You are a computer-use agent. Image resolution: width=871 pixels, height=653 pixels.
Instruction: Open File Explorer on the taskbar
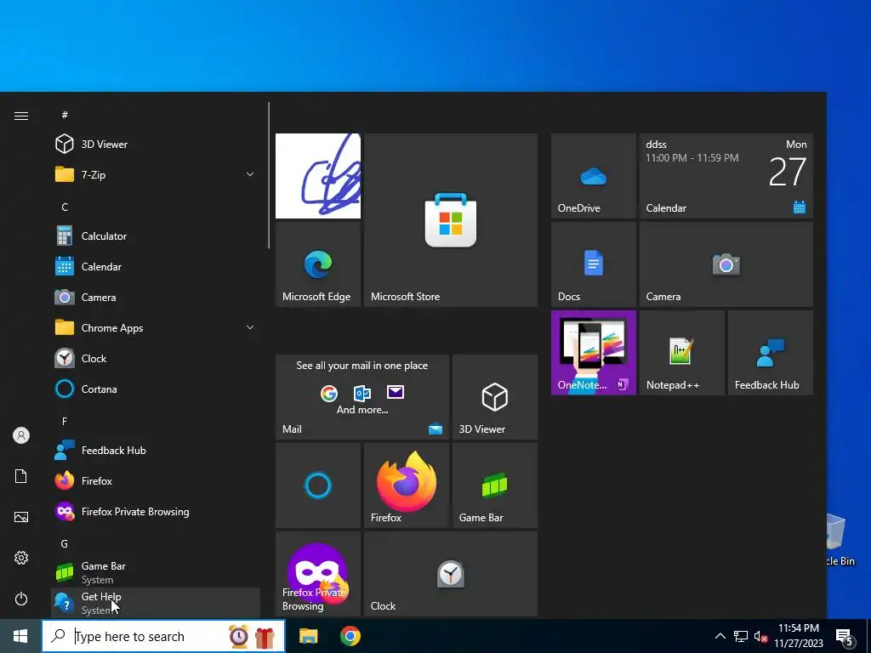tap(308, 636)
